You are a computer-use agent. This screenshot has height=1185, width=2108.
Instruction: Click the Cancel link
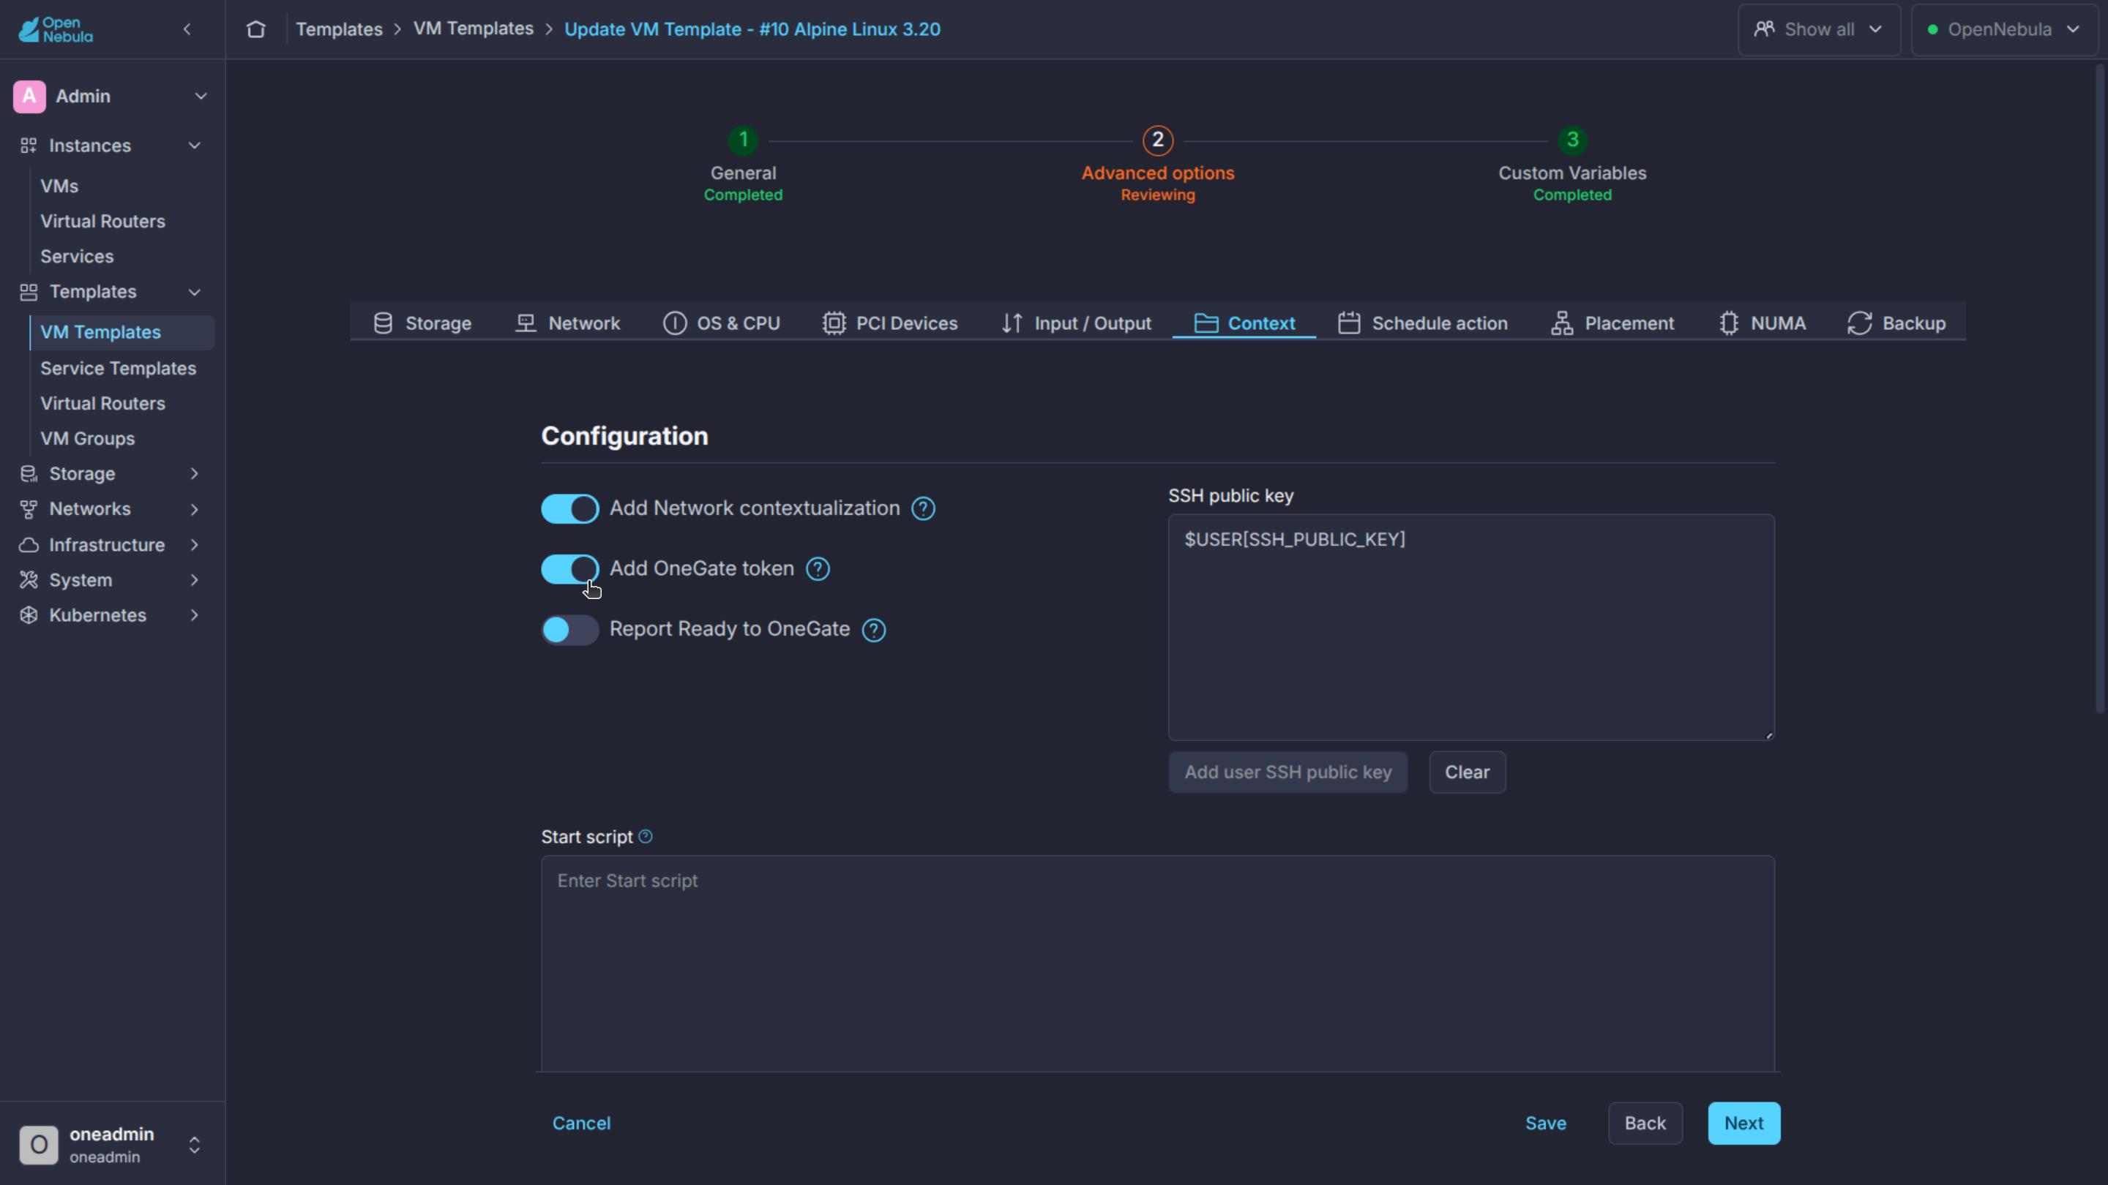[581, 1123]
